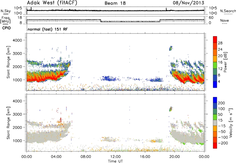This screenshot has width=236, height=163.
Task: Click the 'Nave' legend label
Action: pos(224,20)
